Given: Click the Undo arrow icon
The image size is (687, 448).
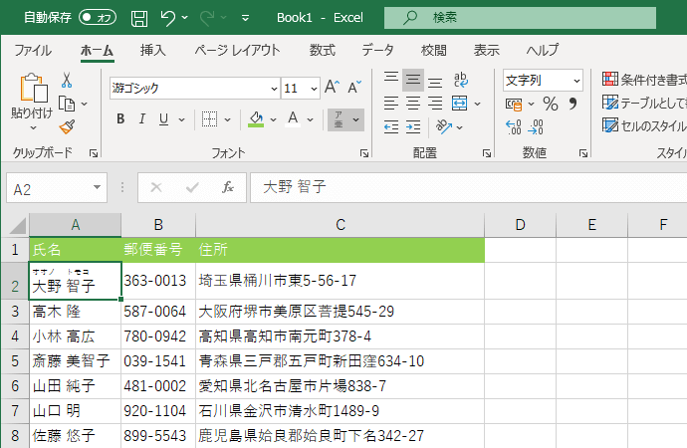Looking at the screenshot, I should 168,18.
